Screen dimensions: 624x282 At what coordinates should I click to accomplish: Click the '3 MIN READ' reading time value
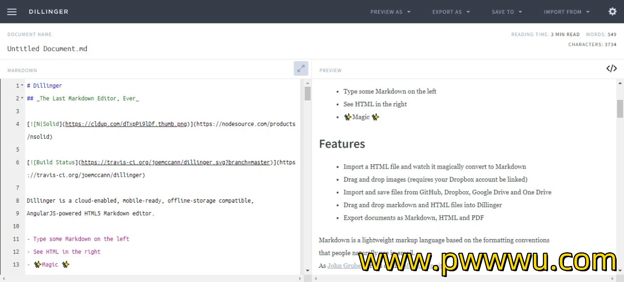pyautogui.click(x=565, y=35)
